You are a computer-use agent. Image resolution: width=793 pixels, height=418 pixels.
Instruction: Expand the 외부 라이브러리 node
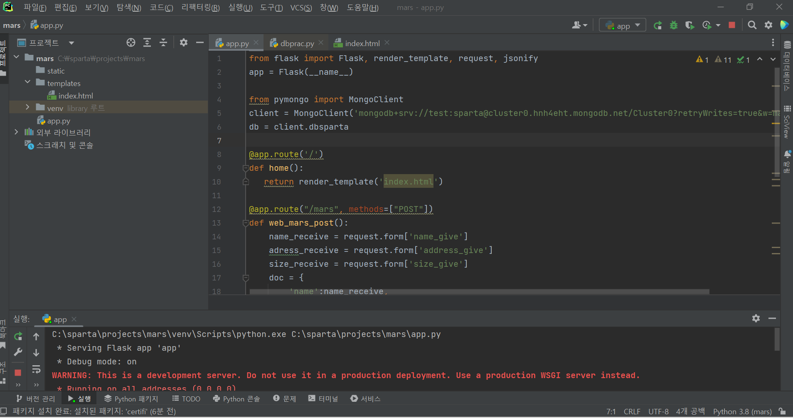(x=17, y=132)
